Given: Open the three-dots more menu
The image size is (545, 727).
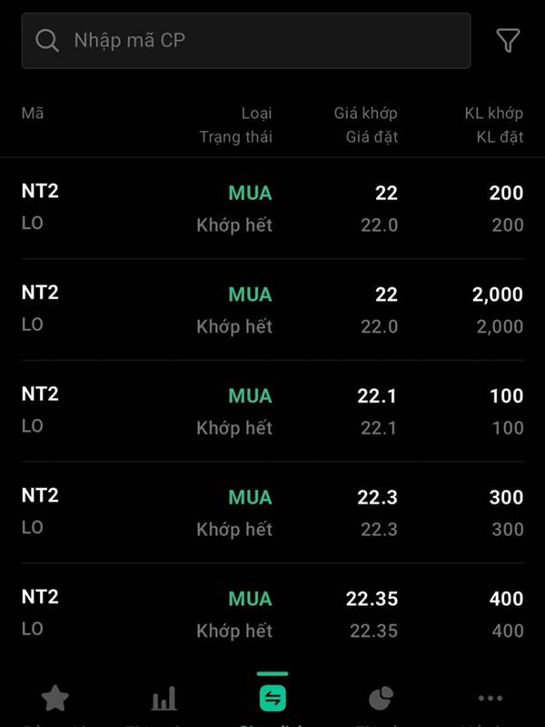Looking at the screenshot, I should click(x=490, y=698).
